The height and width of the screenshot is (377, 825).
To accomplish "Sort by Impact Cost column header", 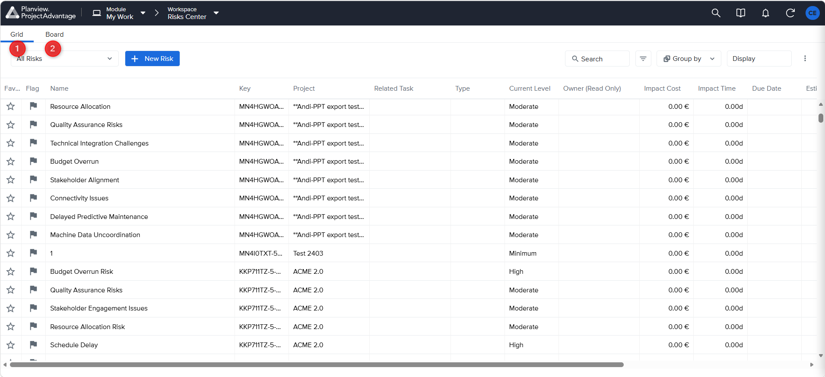I will (662, 89).
